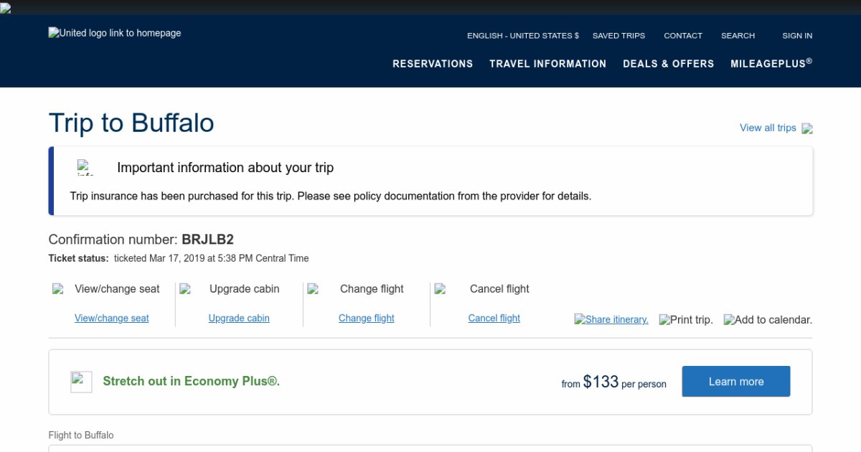Go to Saved Trips
This screenshot has width=861, height=452.
point(618,36)
